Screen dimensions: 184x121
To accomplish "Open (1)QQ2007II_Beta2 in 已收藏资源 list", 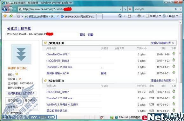I will click(58, 61).
